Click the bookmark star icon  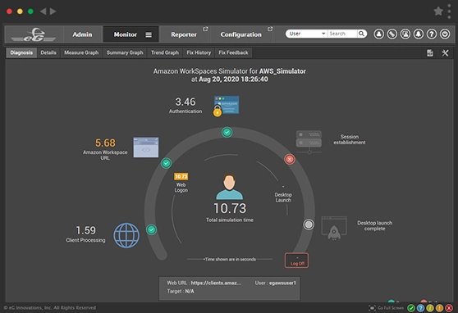438,11
